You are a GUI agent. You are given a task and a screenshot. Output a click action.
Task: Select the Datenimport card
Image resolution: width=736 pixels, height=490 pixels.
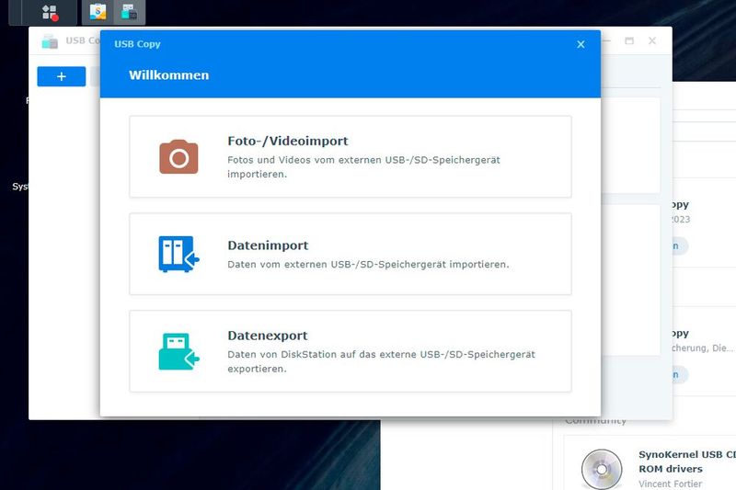click(351, 254)
